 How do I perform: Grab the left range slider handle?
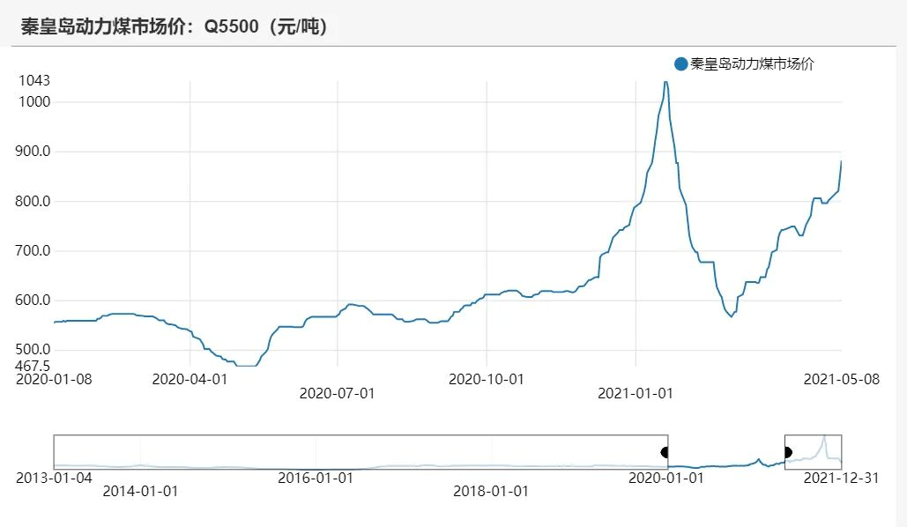665,452
